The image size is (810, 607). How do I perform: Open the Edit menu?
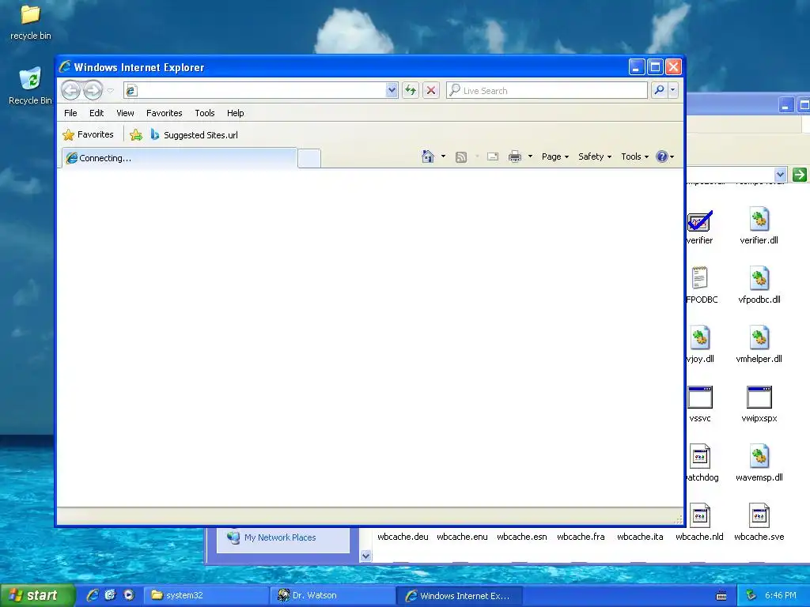coord(97,113)
